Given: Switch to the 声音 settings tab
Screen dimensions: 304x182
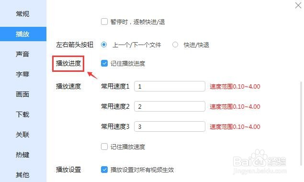Looking at the screenshot, I should coord(23,54).
